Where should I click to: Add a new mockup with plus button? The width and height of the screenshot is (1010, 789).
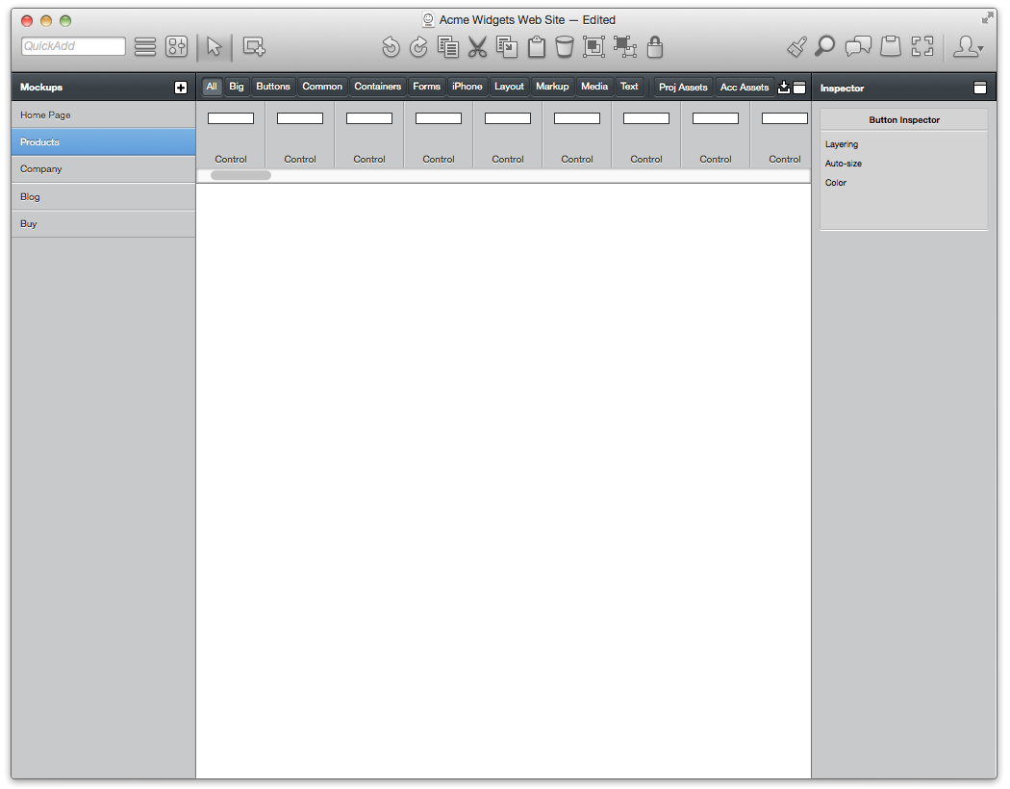click(181, 88)
